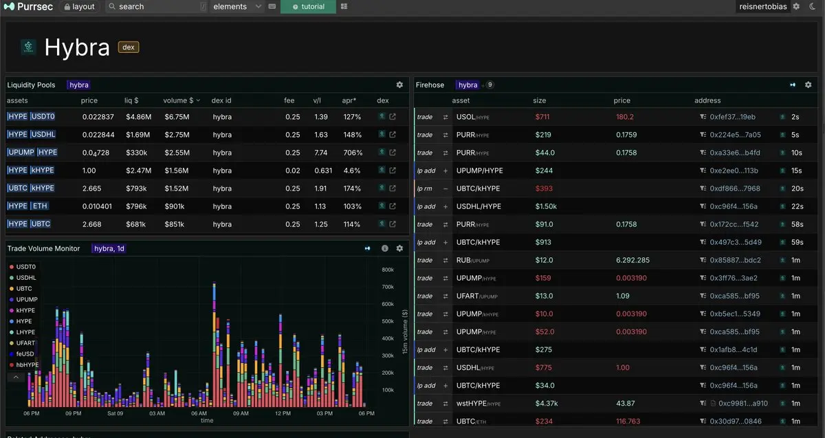Click dex icon in HYPE USDHL row

click(382, 135)
